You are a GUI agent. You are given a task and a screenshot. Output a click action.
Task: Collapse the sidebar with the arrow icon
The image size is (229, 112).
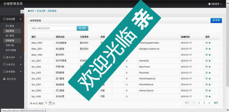pyautogui.click(x=22, y=12)
